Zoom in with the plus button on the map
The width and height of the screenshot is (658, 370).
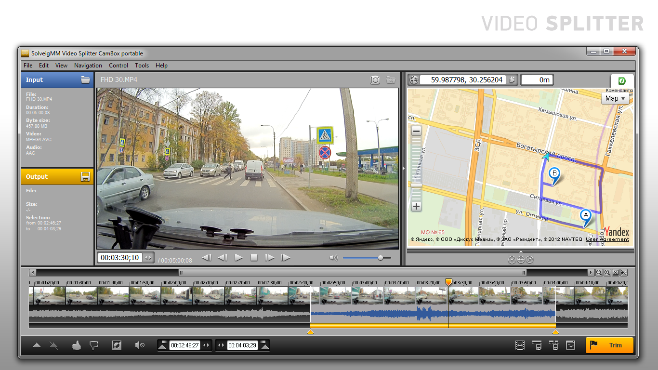pos(415,206)
